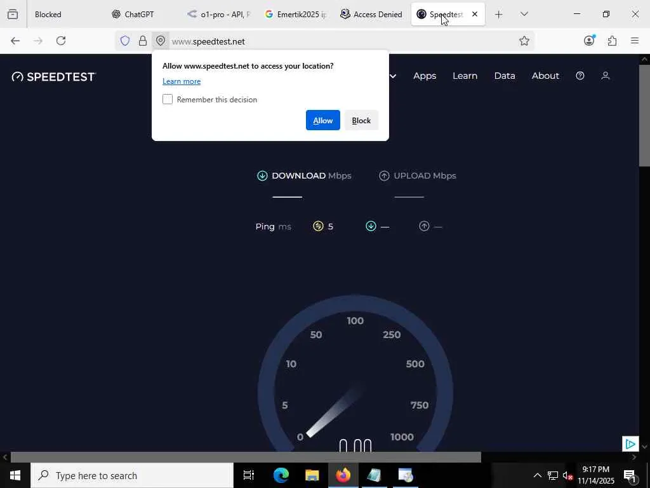Open the notification center icon
This screenshot has height=488, width=650.
[x=630, y=475]
